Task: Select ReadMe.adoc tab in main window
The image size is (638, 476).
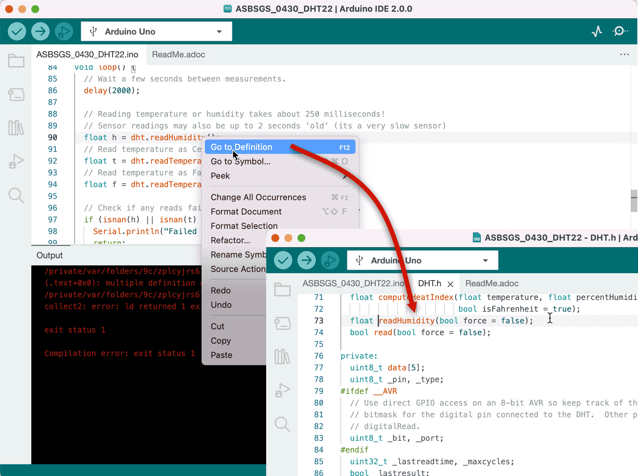Action: tap(178, 54)
